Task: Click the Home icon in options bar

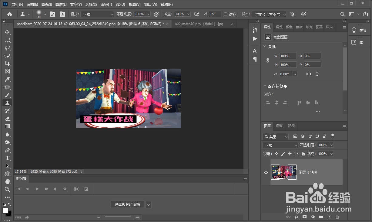Action: coord(10,14)
